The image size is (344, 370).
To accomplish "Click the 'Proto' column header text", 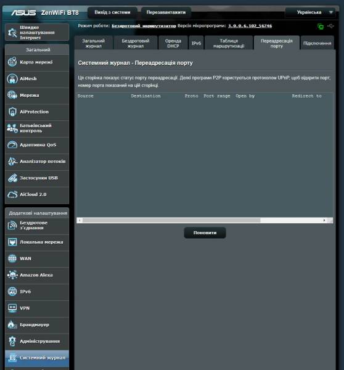I will tap(191, 96).
